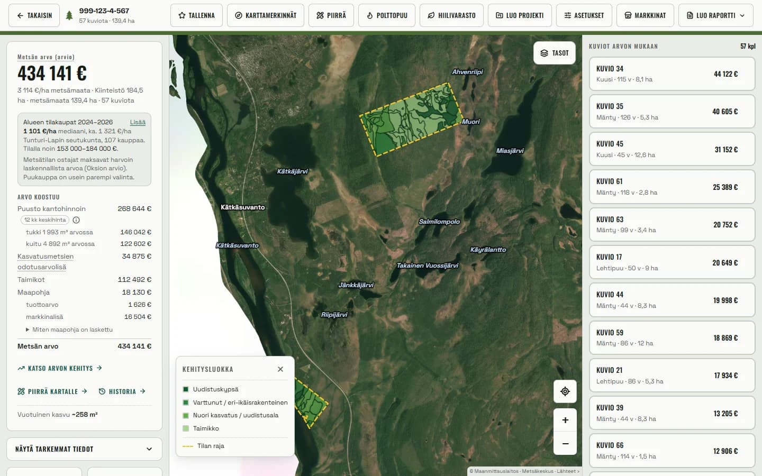Select the Piirrä drawing tool in toolbar
The width and height of the screenshot is (762, 476).
(331, 15)
